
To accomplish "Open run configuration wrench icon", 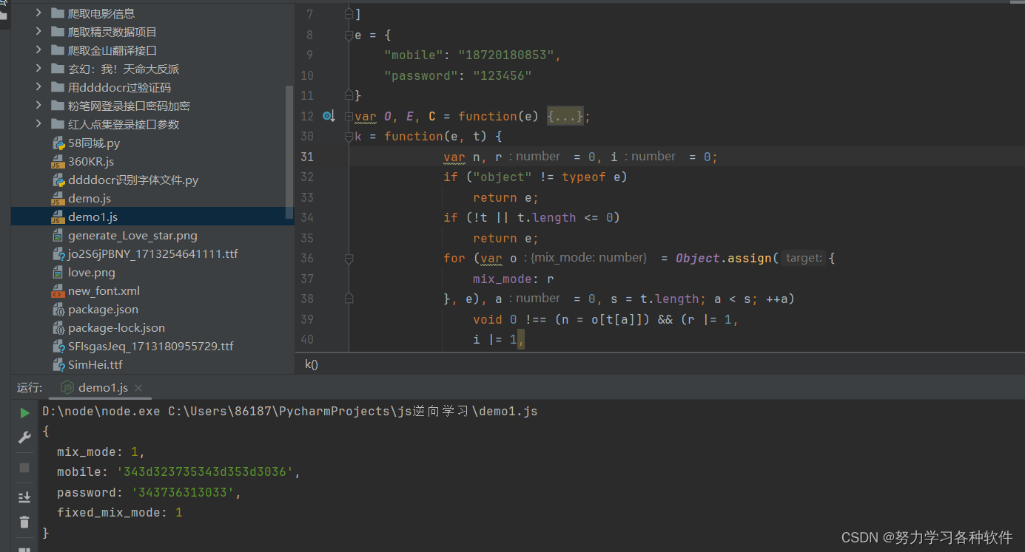I will tap(24, 437).
